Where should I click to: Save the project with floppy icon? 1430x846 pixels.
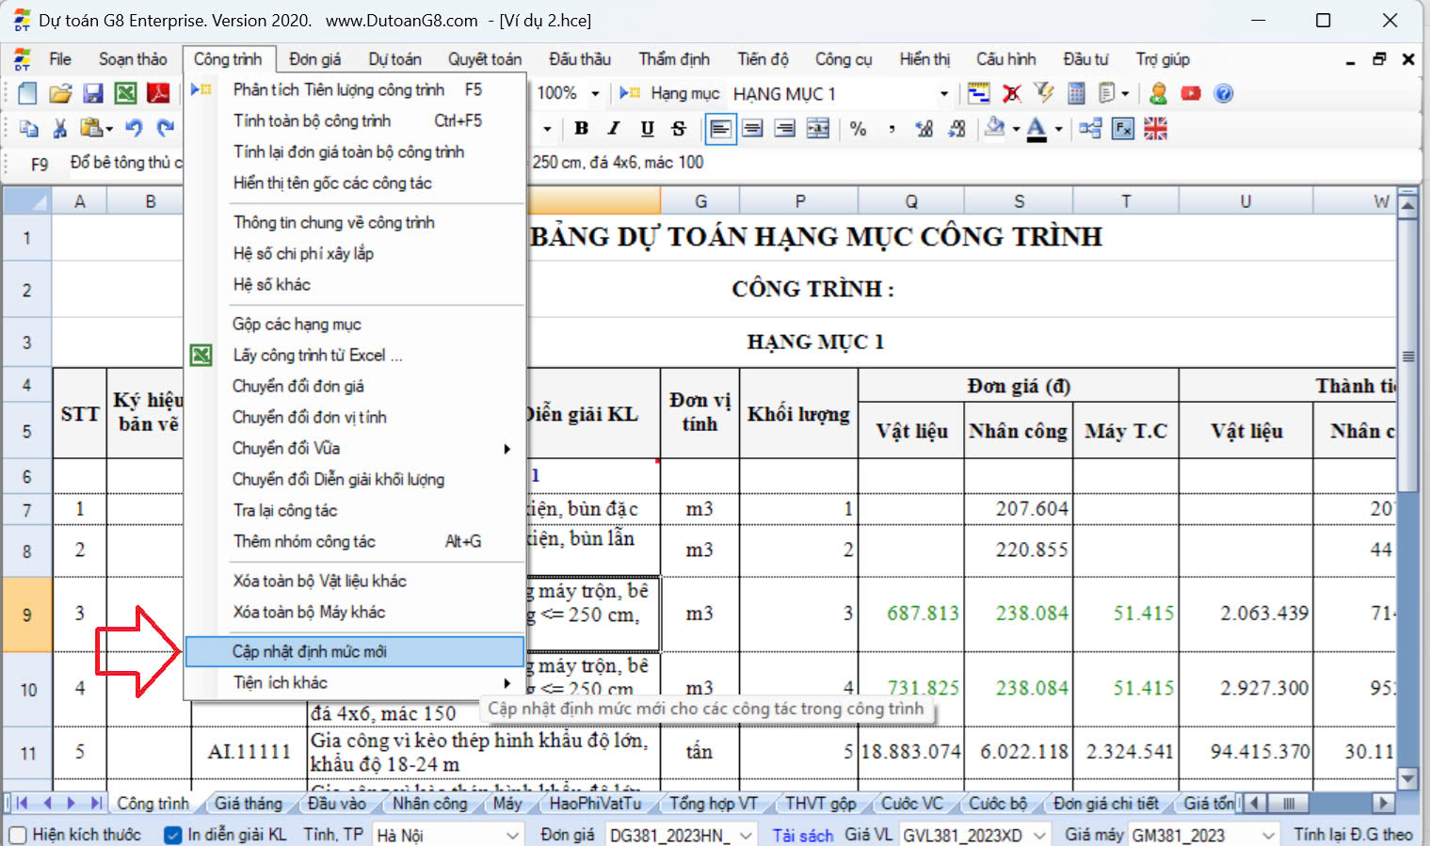92,93
